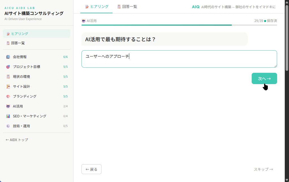Viewport: 289px width, 182px height.
Task: Click the AI活用 robot icon in sidebar
Action: coord(8,106)
